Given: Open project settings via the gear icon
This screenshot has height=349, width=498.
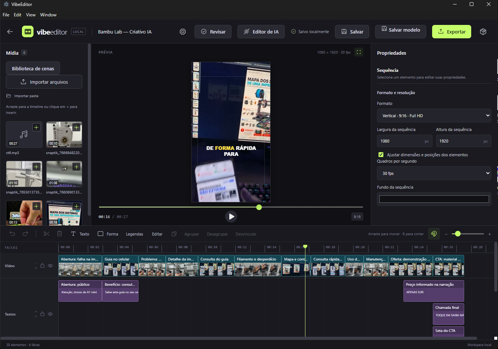Looking at the screenshot, I should point(183,32).
